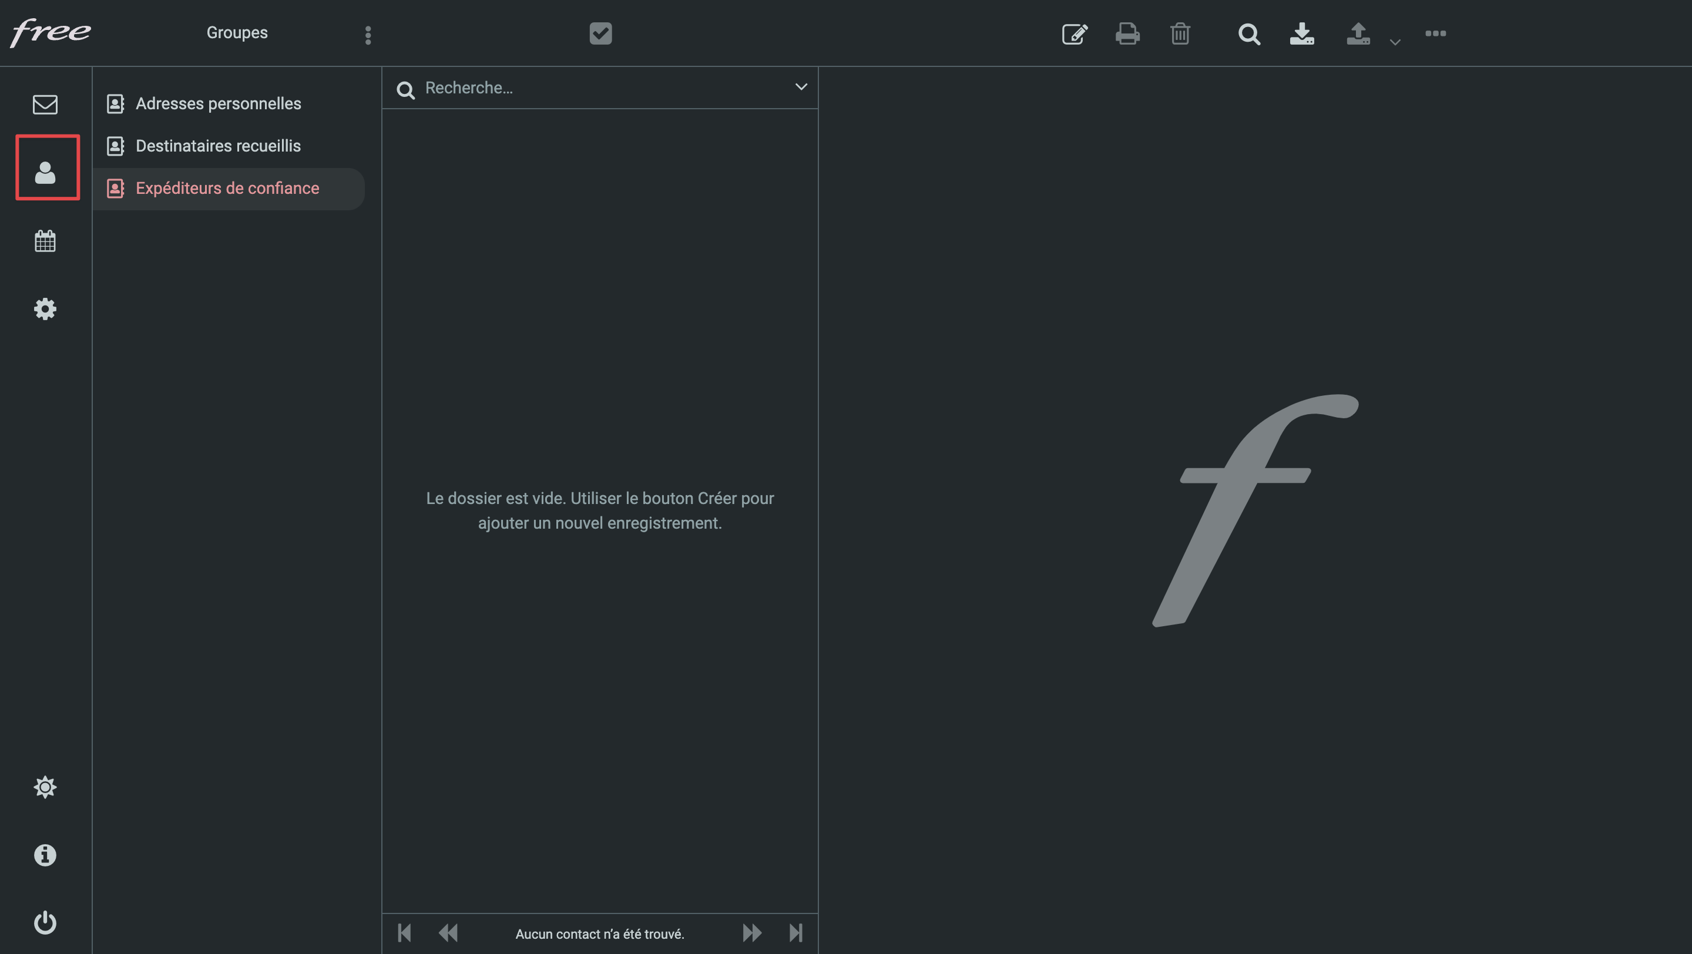This screenshot has width=1692, height=954.
Task: Select Expéditeurs de confiance address book
Action: point(229,189)
